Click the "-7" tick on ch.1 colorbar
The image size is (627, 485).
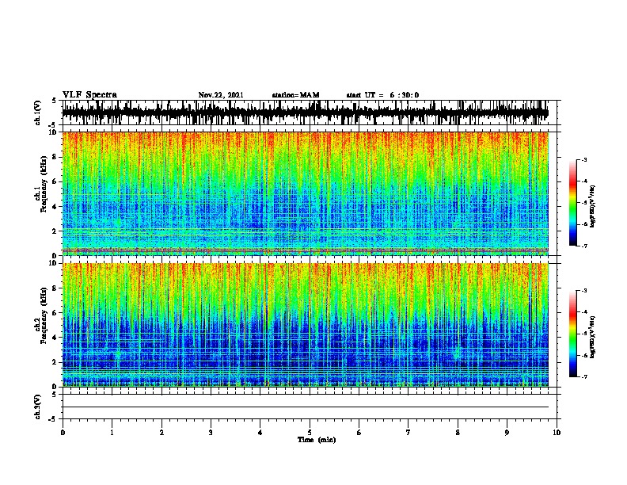[583, 246]
